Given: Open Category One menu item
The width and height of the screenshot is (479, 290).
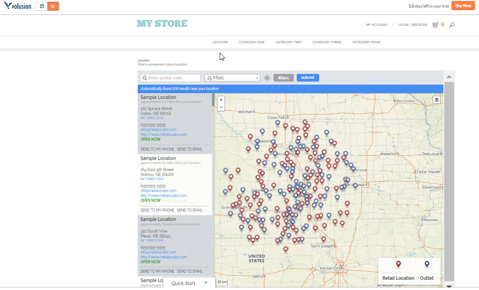Looking at the screenshot, I should pyautogui.click(x=252, y=42).
